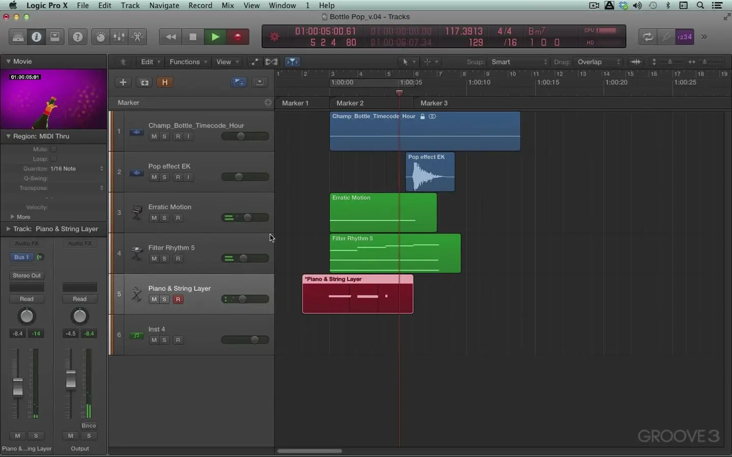Open the command-click tool menu
The height and width of the screenshot is (457, 732).
[431, 62]
